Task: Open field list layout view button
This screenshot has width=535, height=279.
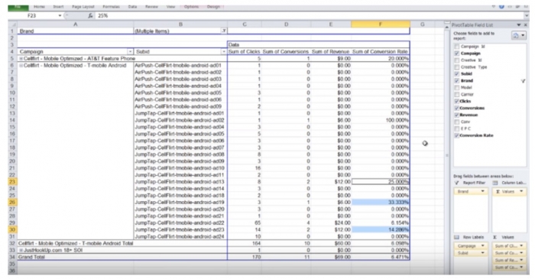Action: coord(519,35)
